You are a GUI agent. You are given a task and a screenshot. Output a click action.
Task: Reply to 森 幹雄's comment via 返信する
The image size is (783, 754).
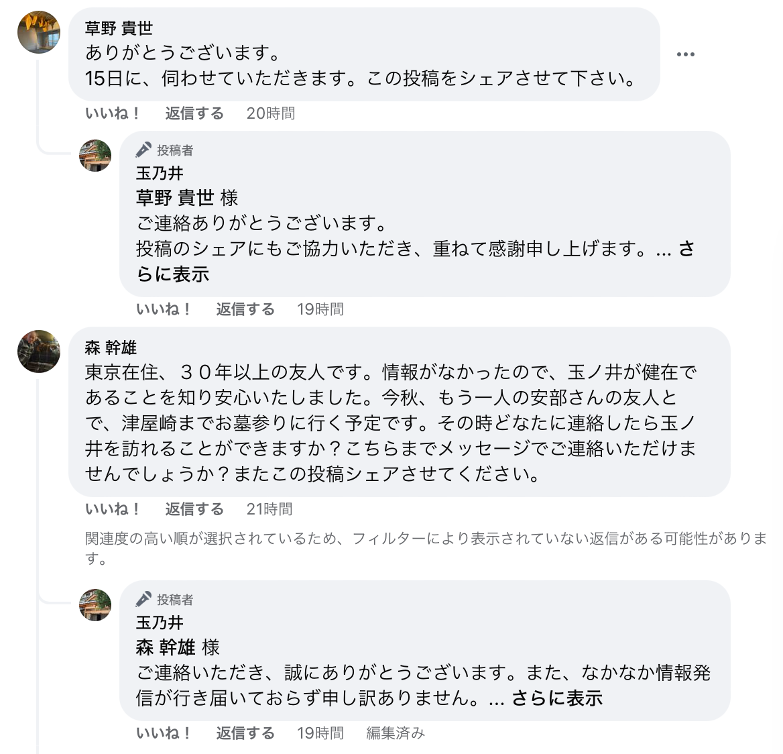coord(194,509)
